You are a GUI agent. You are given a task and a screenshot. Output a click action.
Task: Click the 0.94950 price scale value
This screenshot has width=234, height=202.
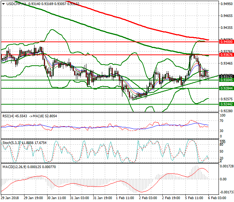[226, 4]
